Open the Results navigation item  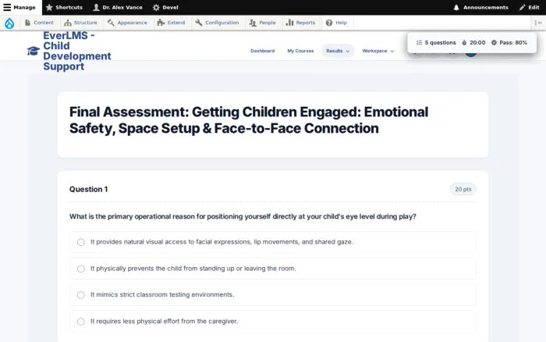click(x=338, y=51)
